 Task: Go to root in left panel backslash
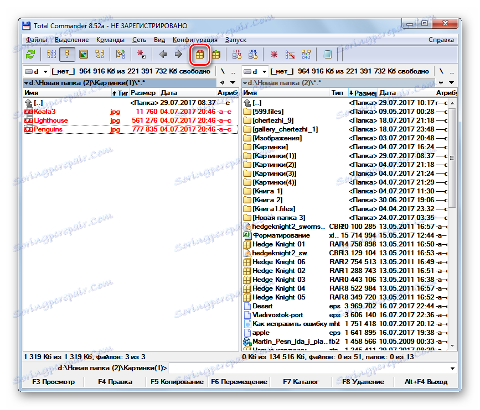pyautogui.click(x=223, y=71)
